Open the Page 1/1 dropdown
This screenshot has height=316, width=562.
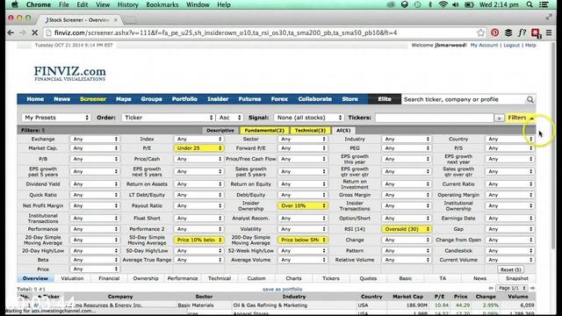[511, 288]
